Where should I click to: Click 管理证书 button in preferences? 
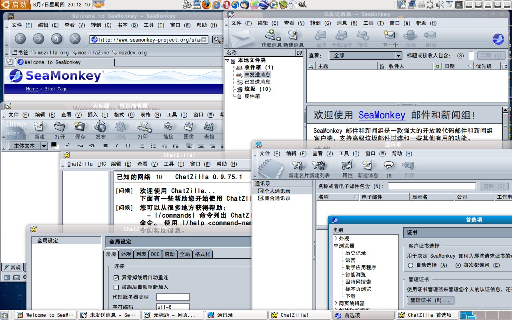click(x=430, y=300)
